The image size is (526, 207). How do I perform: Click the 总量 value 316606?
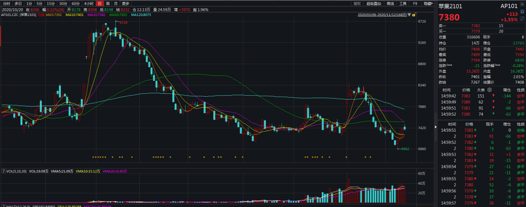[x=474, y=37]
